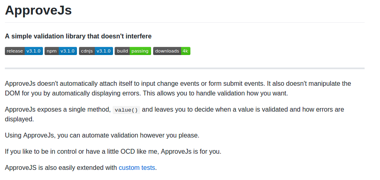Follow the "custom tests" link

click(x=137, y=167)
